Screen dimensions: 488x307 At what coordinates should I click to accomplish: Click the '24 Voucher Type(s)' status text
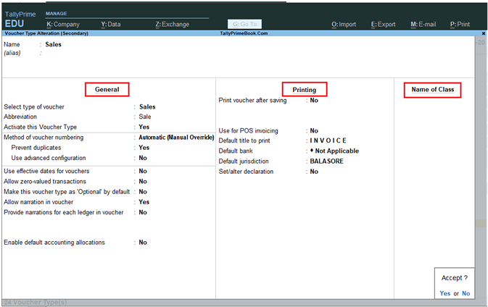click(36, 303)
